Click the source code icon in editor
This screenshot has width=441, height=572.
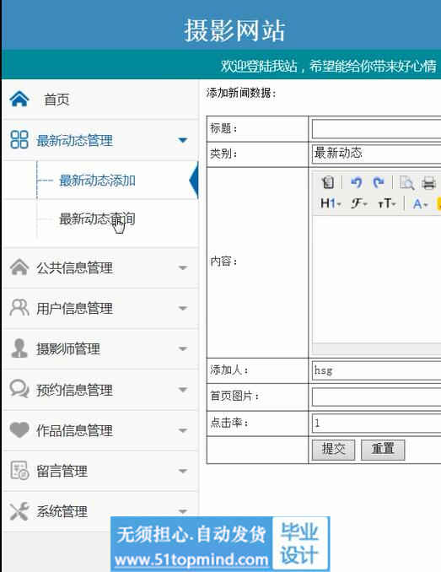(x=328, y=182)
